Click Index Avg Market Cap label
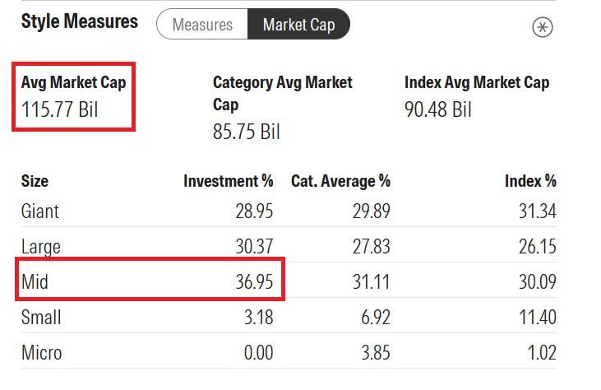This screenshot has height=390, width=601. point(477,82)
